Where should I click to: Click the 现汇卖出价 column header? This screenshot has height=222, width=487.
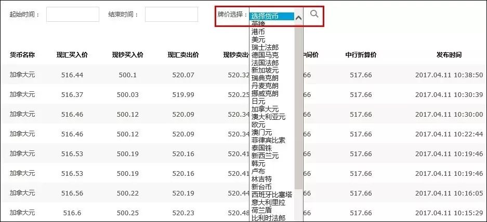pyautogui.click(x=183, y=55)
